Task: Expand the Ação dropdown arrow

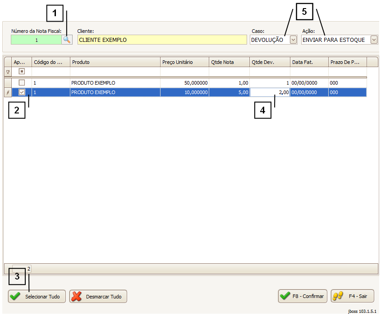Action: [374, 40]
